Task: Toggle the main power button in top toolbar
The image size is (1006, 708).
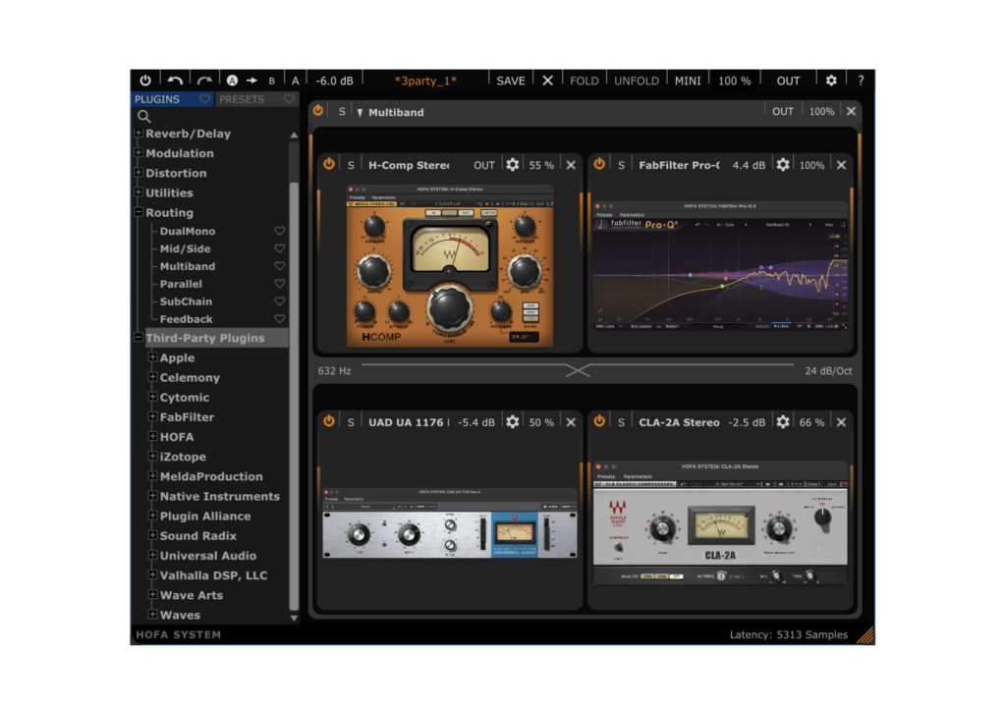Action: click(x=145, y=81)
